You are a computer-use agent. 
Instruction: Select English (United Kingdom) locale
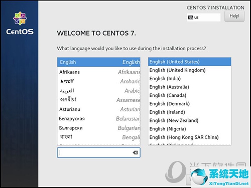click(x=190, y=70)
